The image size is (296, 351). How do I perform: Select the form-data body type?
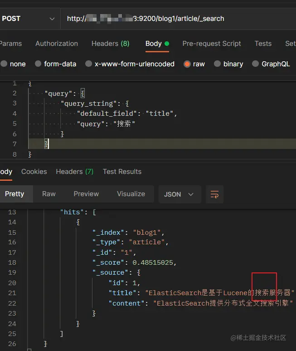[x=56, y=64]
